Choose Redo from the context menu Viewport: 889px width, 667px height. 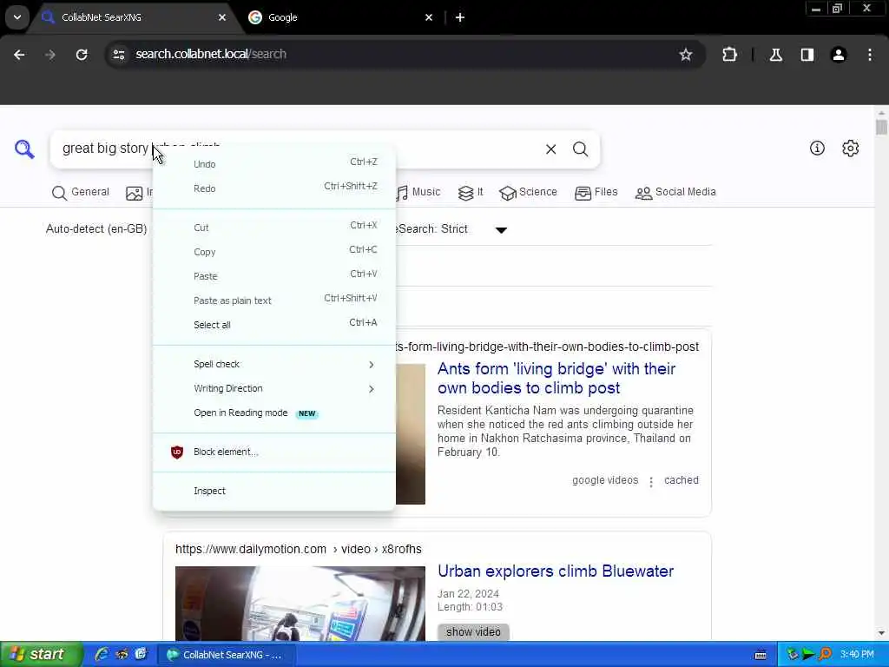pos(274,188)
